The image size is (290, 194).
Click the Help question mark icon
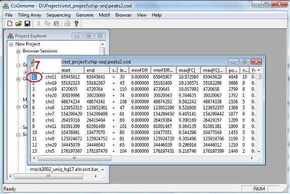point(76,24)
